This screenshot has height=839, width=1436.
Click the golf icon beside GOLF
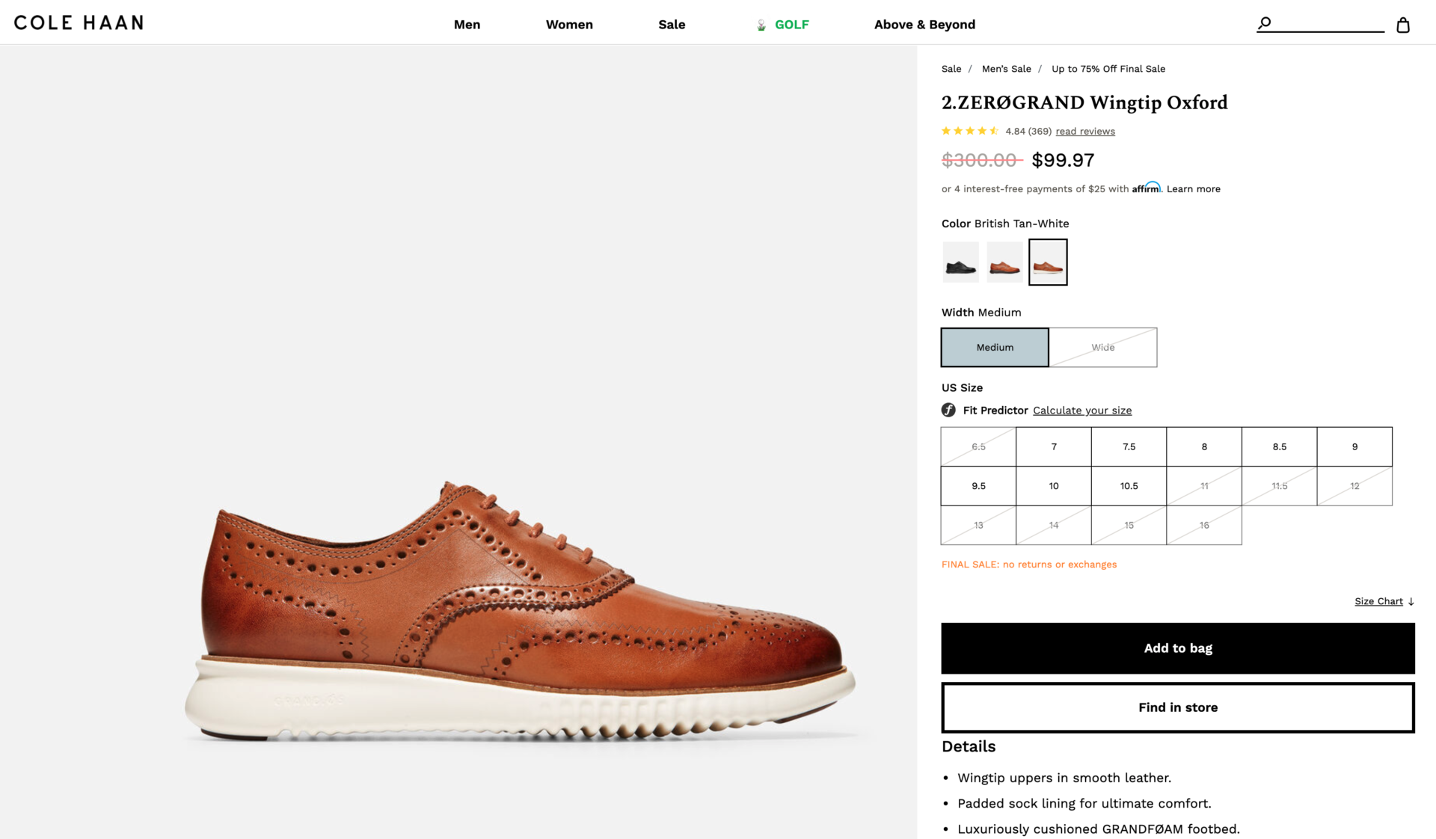[761, 25]
